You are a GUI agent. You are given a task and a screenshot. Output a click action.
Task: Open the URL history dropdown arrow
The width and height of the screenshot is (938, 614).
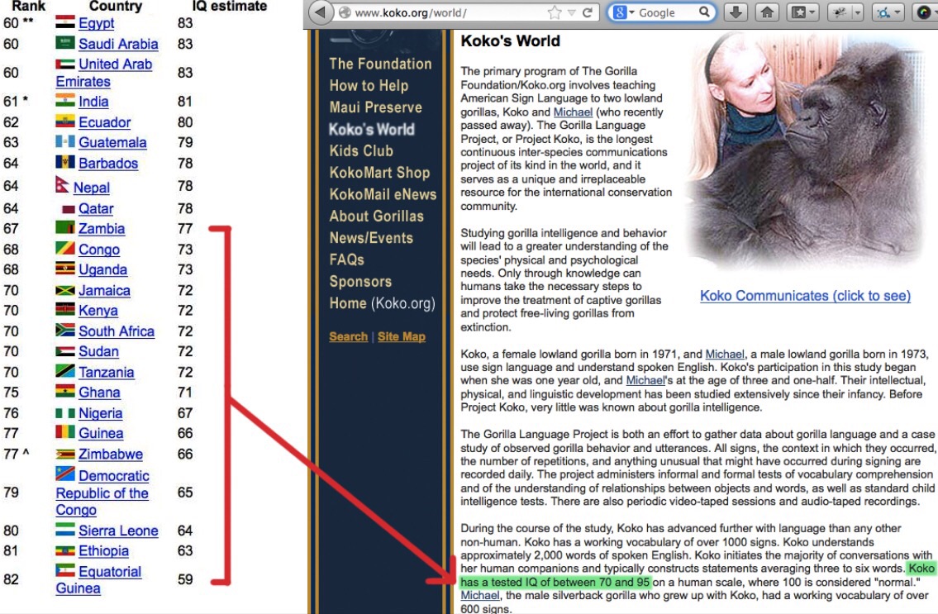pyautogui.click(x=572, y=13)
